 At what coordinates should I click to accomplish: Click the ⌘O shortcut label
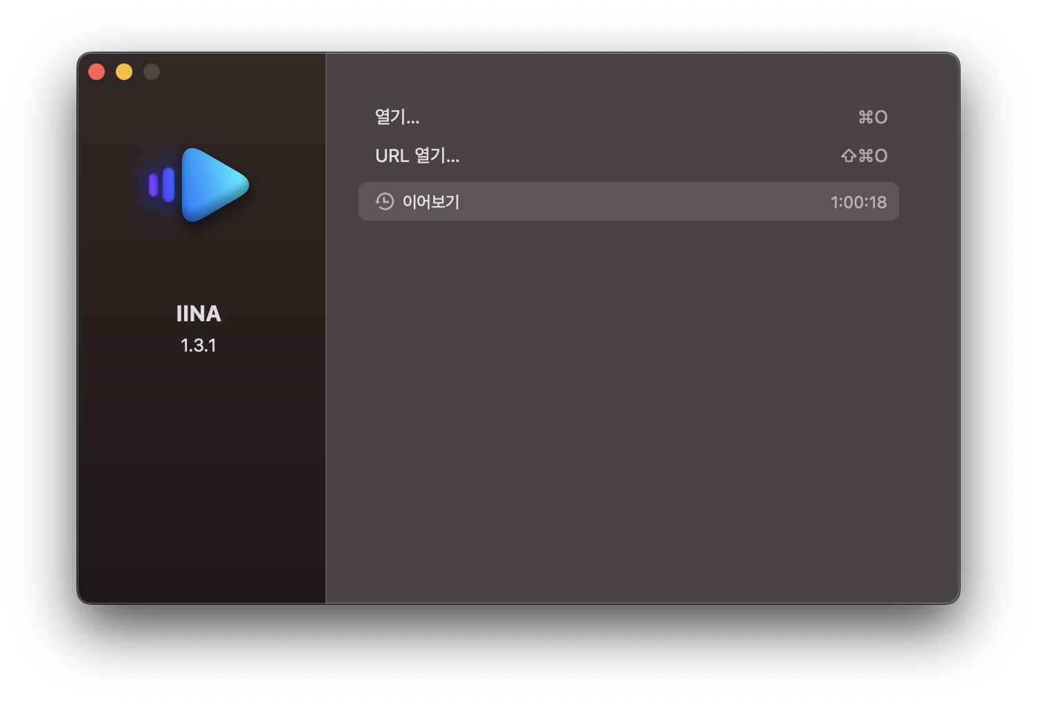(x=873, y=117)
